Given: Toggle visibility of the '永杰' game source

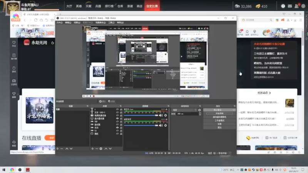Looking at the screenshot, I should [117, 128].
